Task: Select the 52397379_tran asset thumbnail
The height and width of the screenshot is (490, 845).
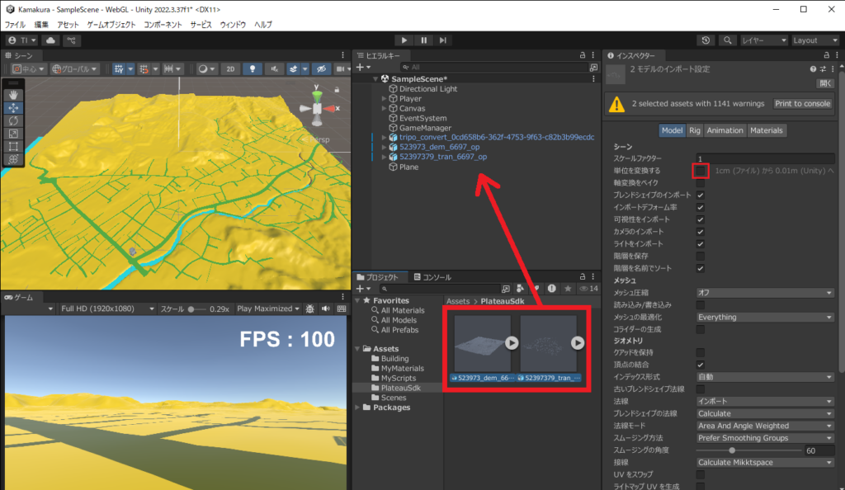Action: [x=548, y=343]
